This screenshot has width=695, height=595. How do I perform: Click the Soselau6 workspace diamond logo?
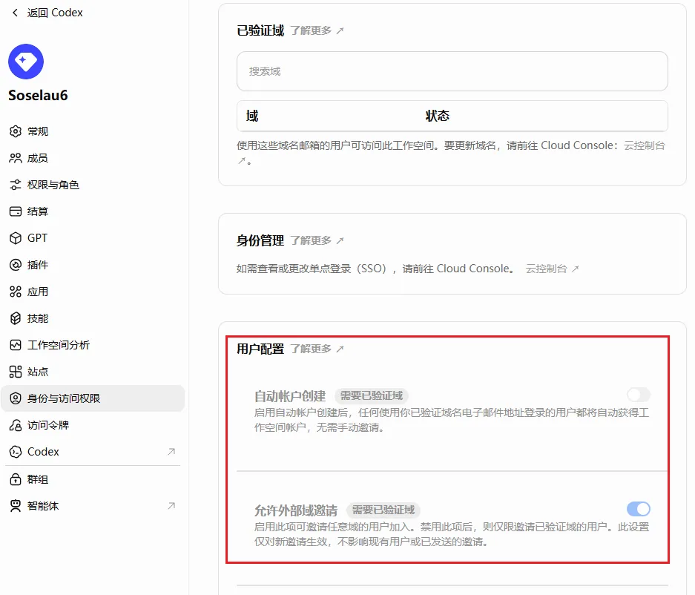pos(26,62)
